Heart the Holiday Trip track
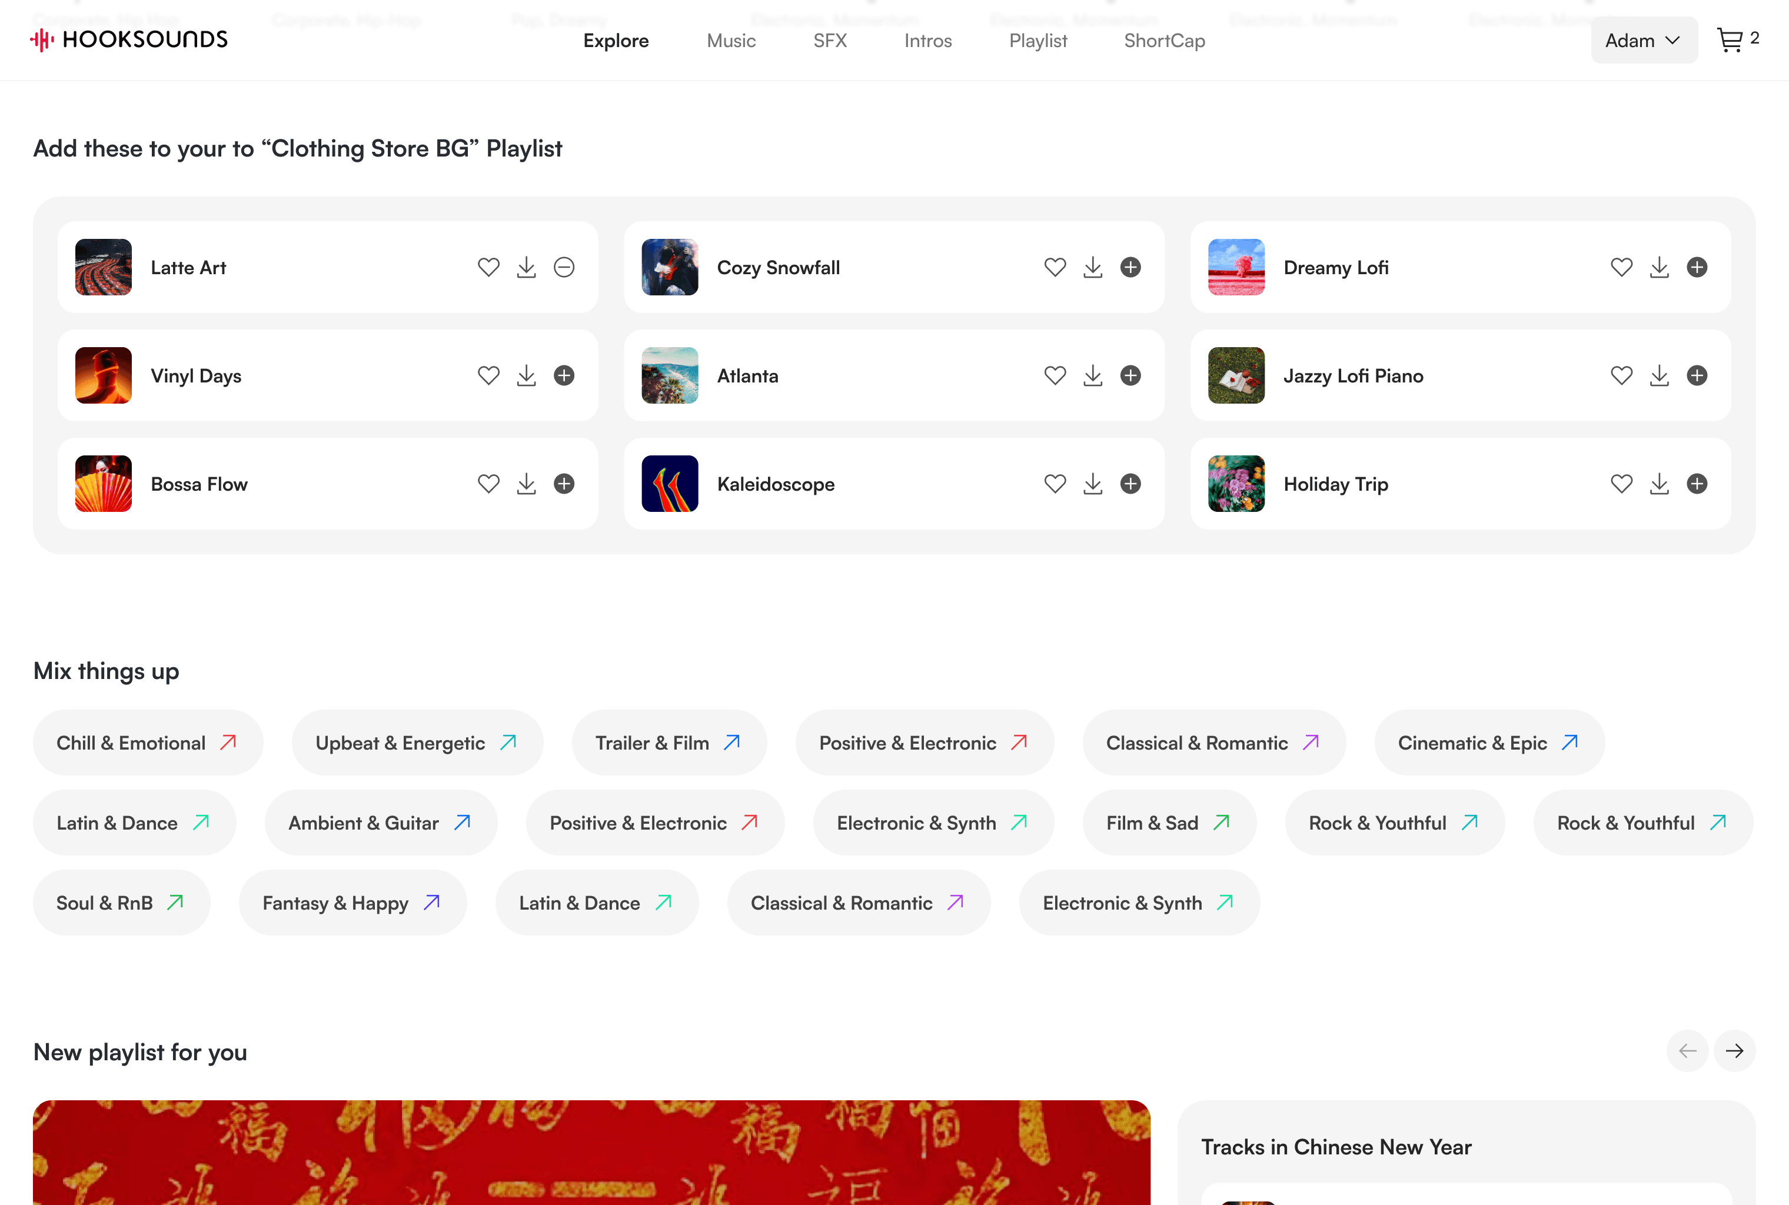 point(1621,484)
